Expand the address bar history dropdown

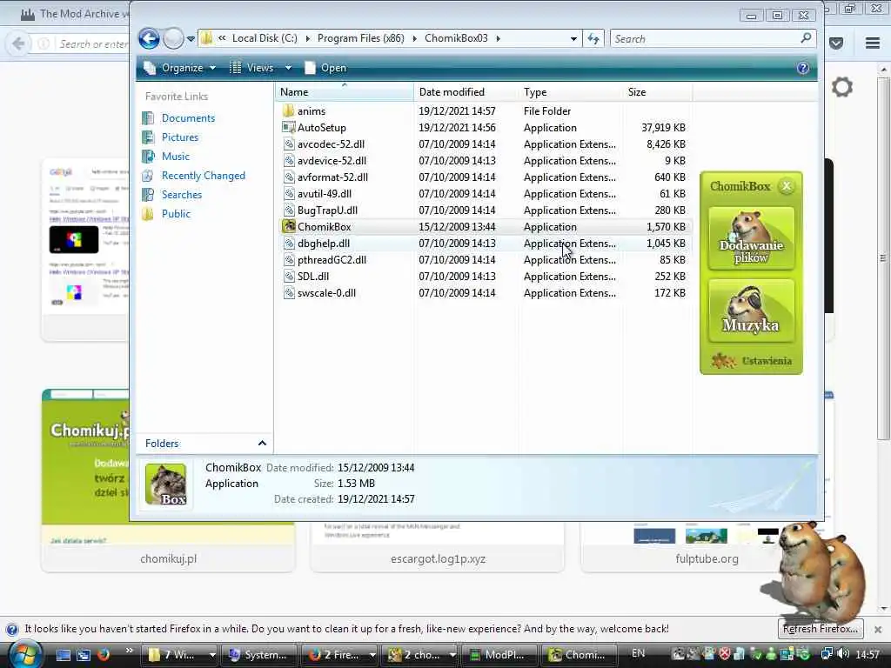click(x=573, y=38)
